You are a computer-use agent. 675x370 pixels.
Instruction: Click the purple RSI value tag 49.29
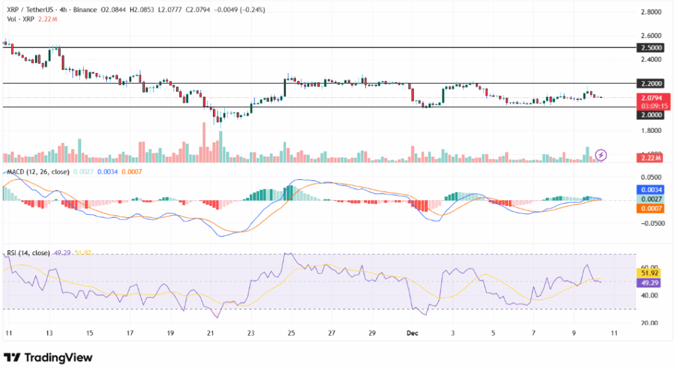tap(651, 282)
